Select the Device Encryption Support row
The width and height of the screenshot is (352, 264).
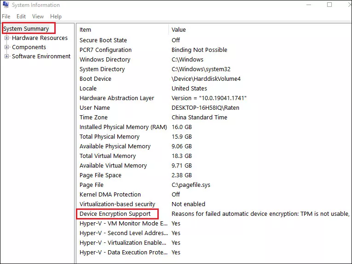(x=214, y=213)
